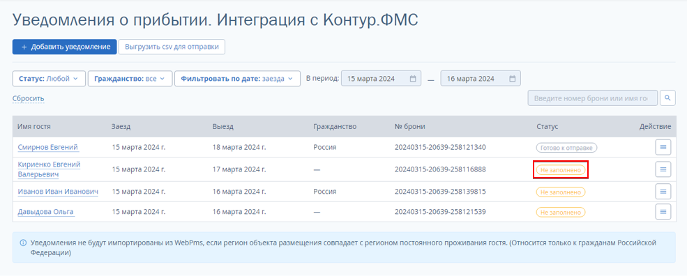This screenshot has height=276, width=687.
Task: Click booking number 20240315-20639-258116888
Action: tap(440, 169)
